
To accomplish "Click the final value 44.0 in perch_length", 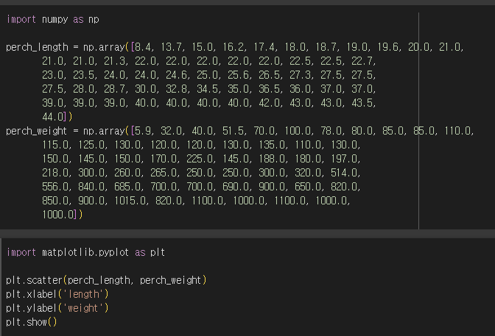I will (x=52, y=117).
